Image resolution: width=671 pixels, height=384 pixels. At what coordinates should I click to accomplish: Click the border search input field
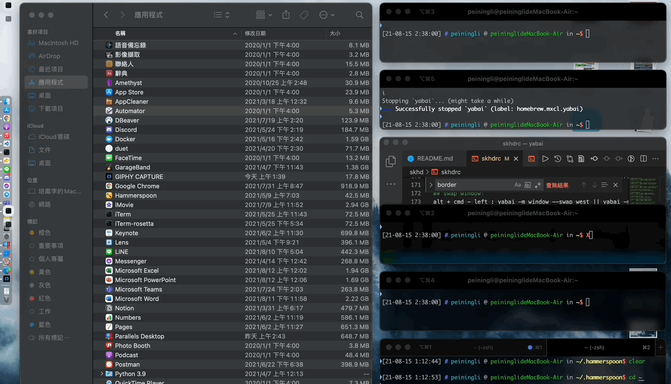[472, 185]
